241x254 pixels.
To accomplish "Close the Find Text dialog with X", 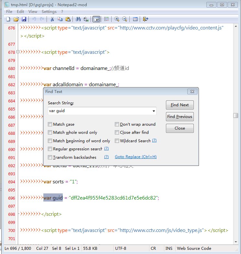I will (x=192, y=91).
